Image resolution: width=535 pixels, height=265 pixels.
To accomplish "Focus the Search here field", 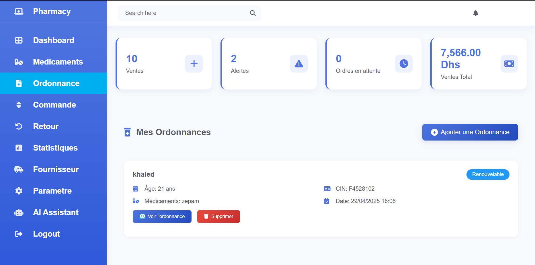I will coord(183,13).
